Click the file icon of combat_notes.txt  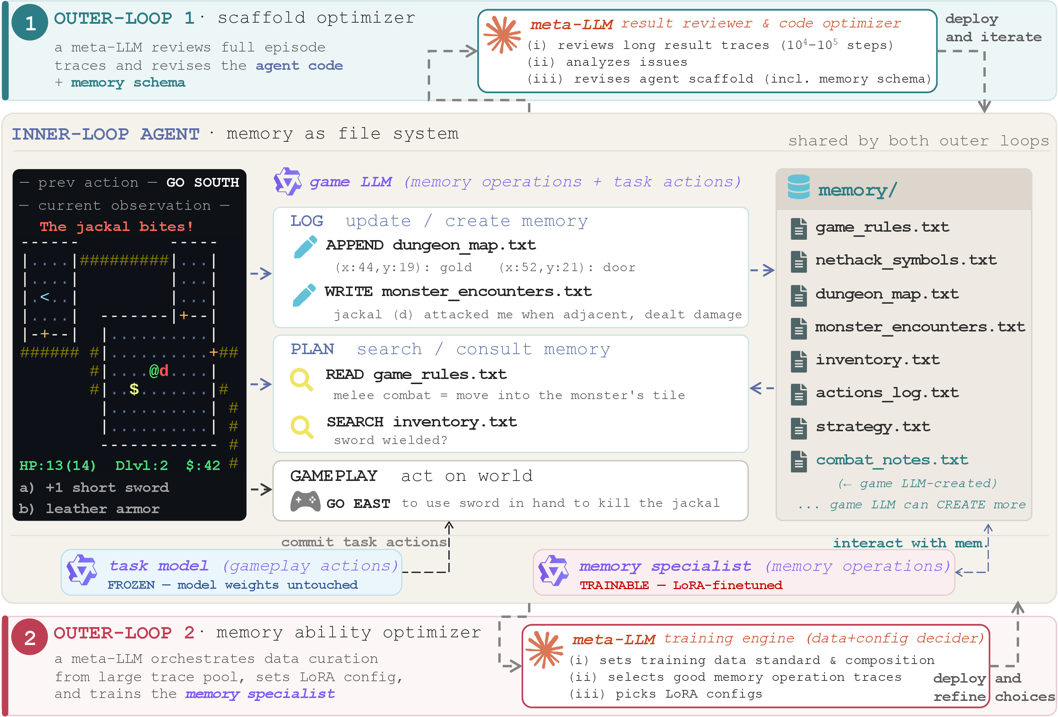[799, 462]
